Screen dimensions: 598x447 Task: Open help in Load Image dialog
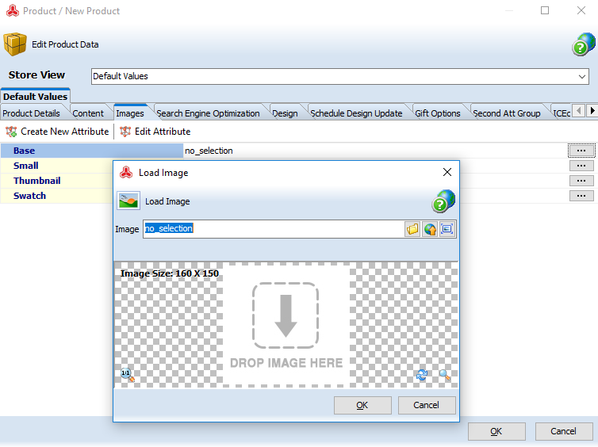[x=444, y=201]
